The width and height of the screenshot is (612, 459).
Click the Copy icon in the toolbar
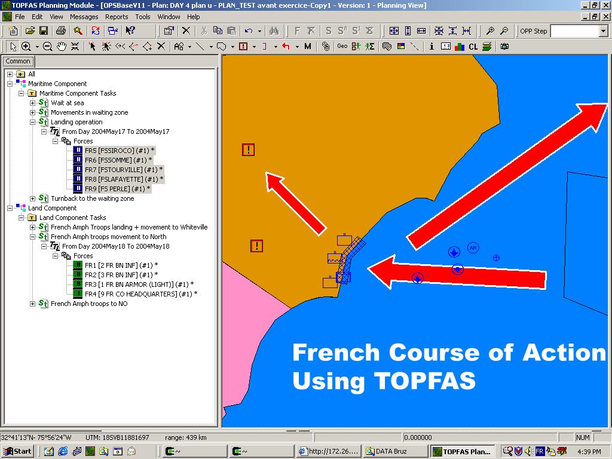click(x=218, y=31)
